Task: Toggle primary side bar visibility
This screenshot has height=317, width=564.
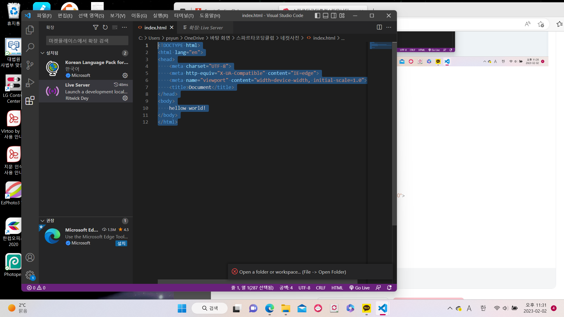Action: click(317, 16)
